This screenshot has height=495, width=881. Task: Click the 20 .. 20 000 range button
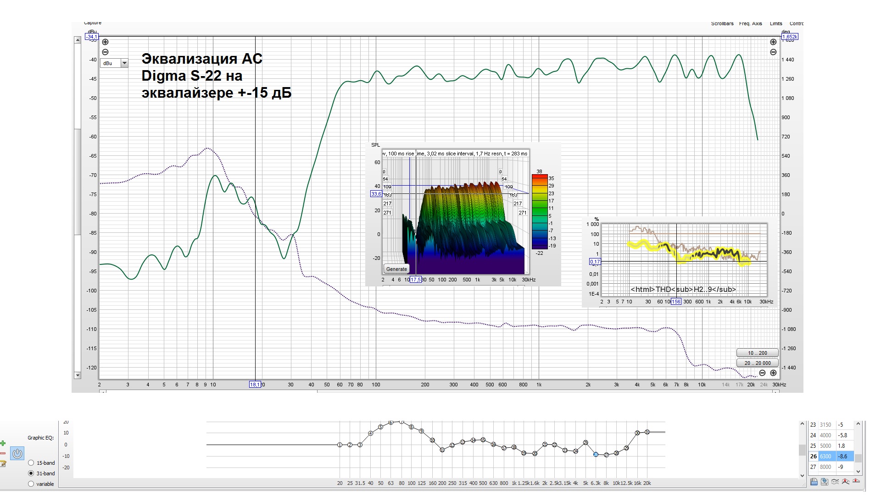click(757, 363)
